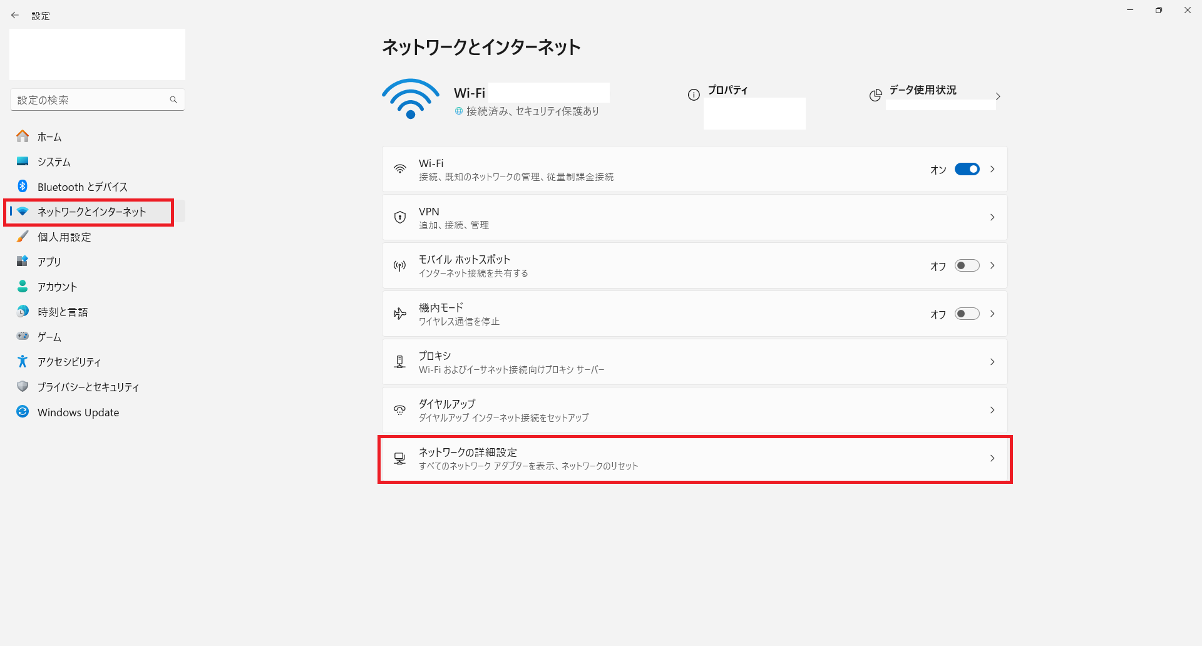Screen dimensions: 1202x646
Task: Click the ネットワークとインターネット sidebar icon
Action: 23,212
